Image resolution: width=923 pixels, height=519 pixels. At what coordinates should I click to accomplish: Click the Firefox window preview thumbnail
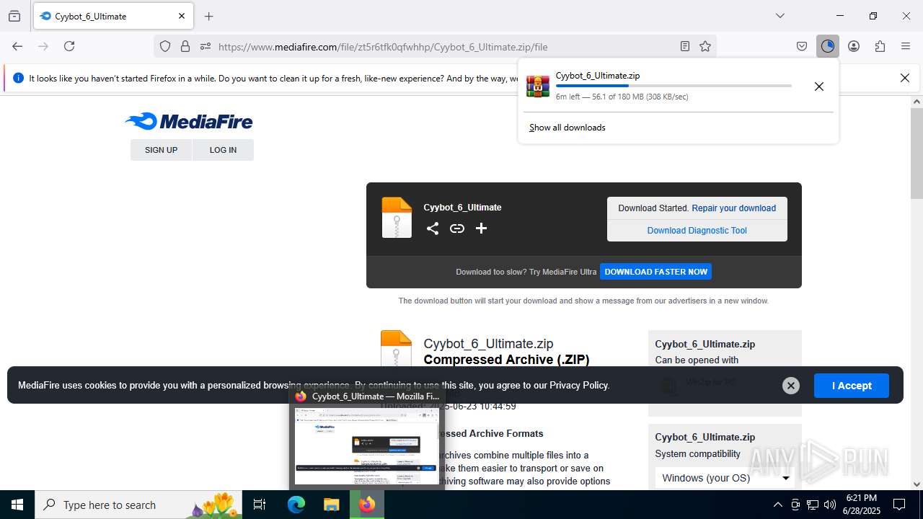coord(367,445)
